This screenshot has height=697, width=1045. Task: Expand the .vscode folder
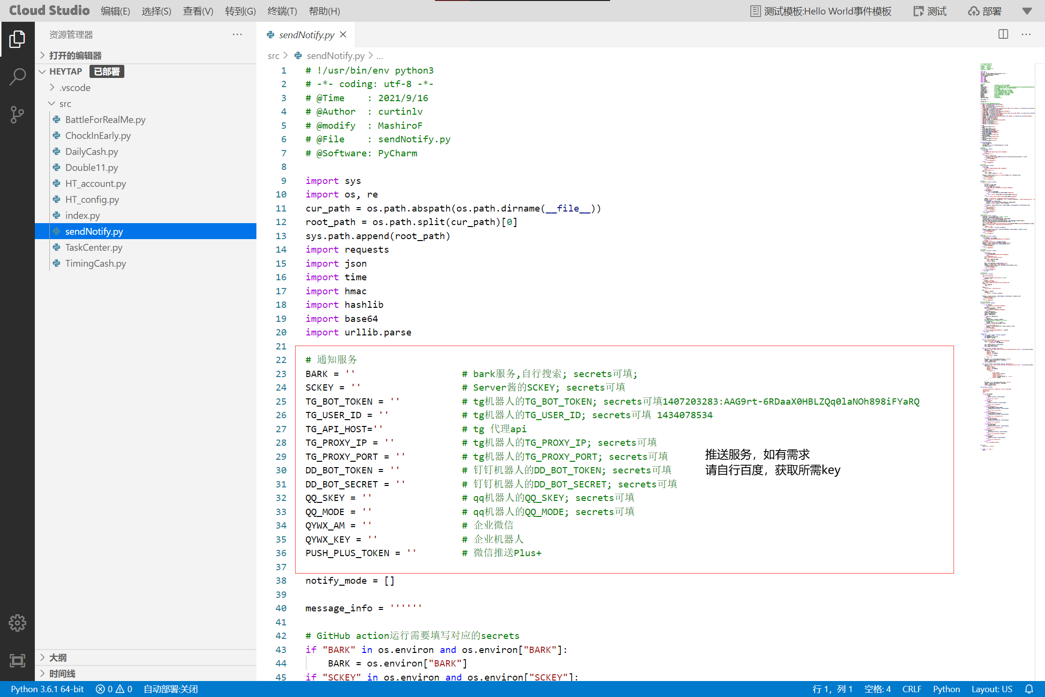(x=75, y=88)
